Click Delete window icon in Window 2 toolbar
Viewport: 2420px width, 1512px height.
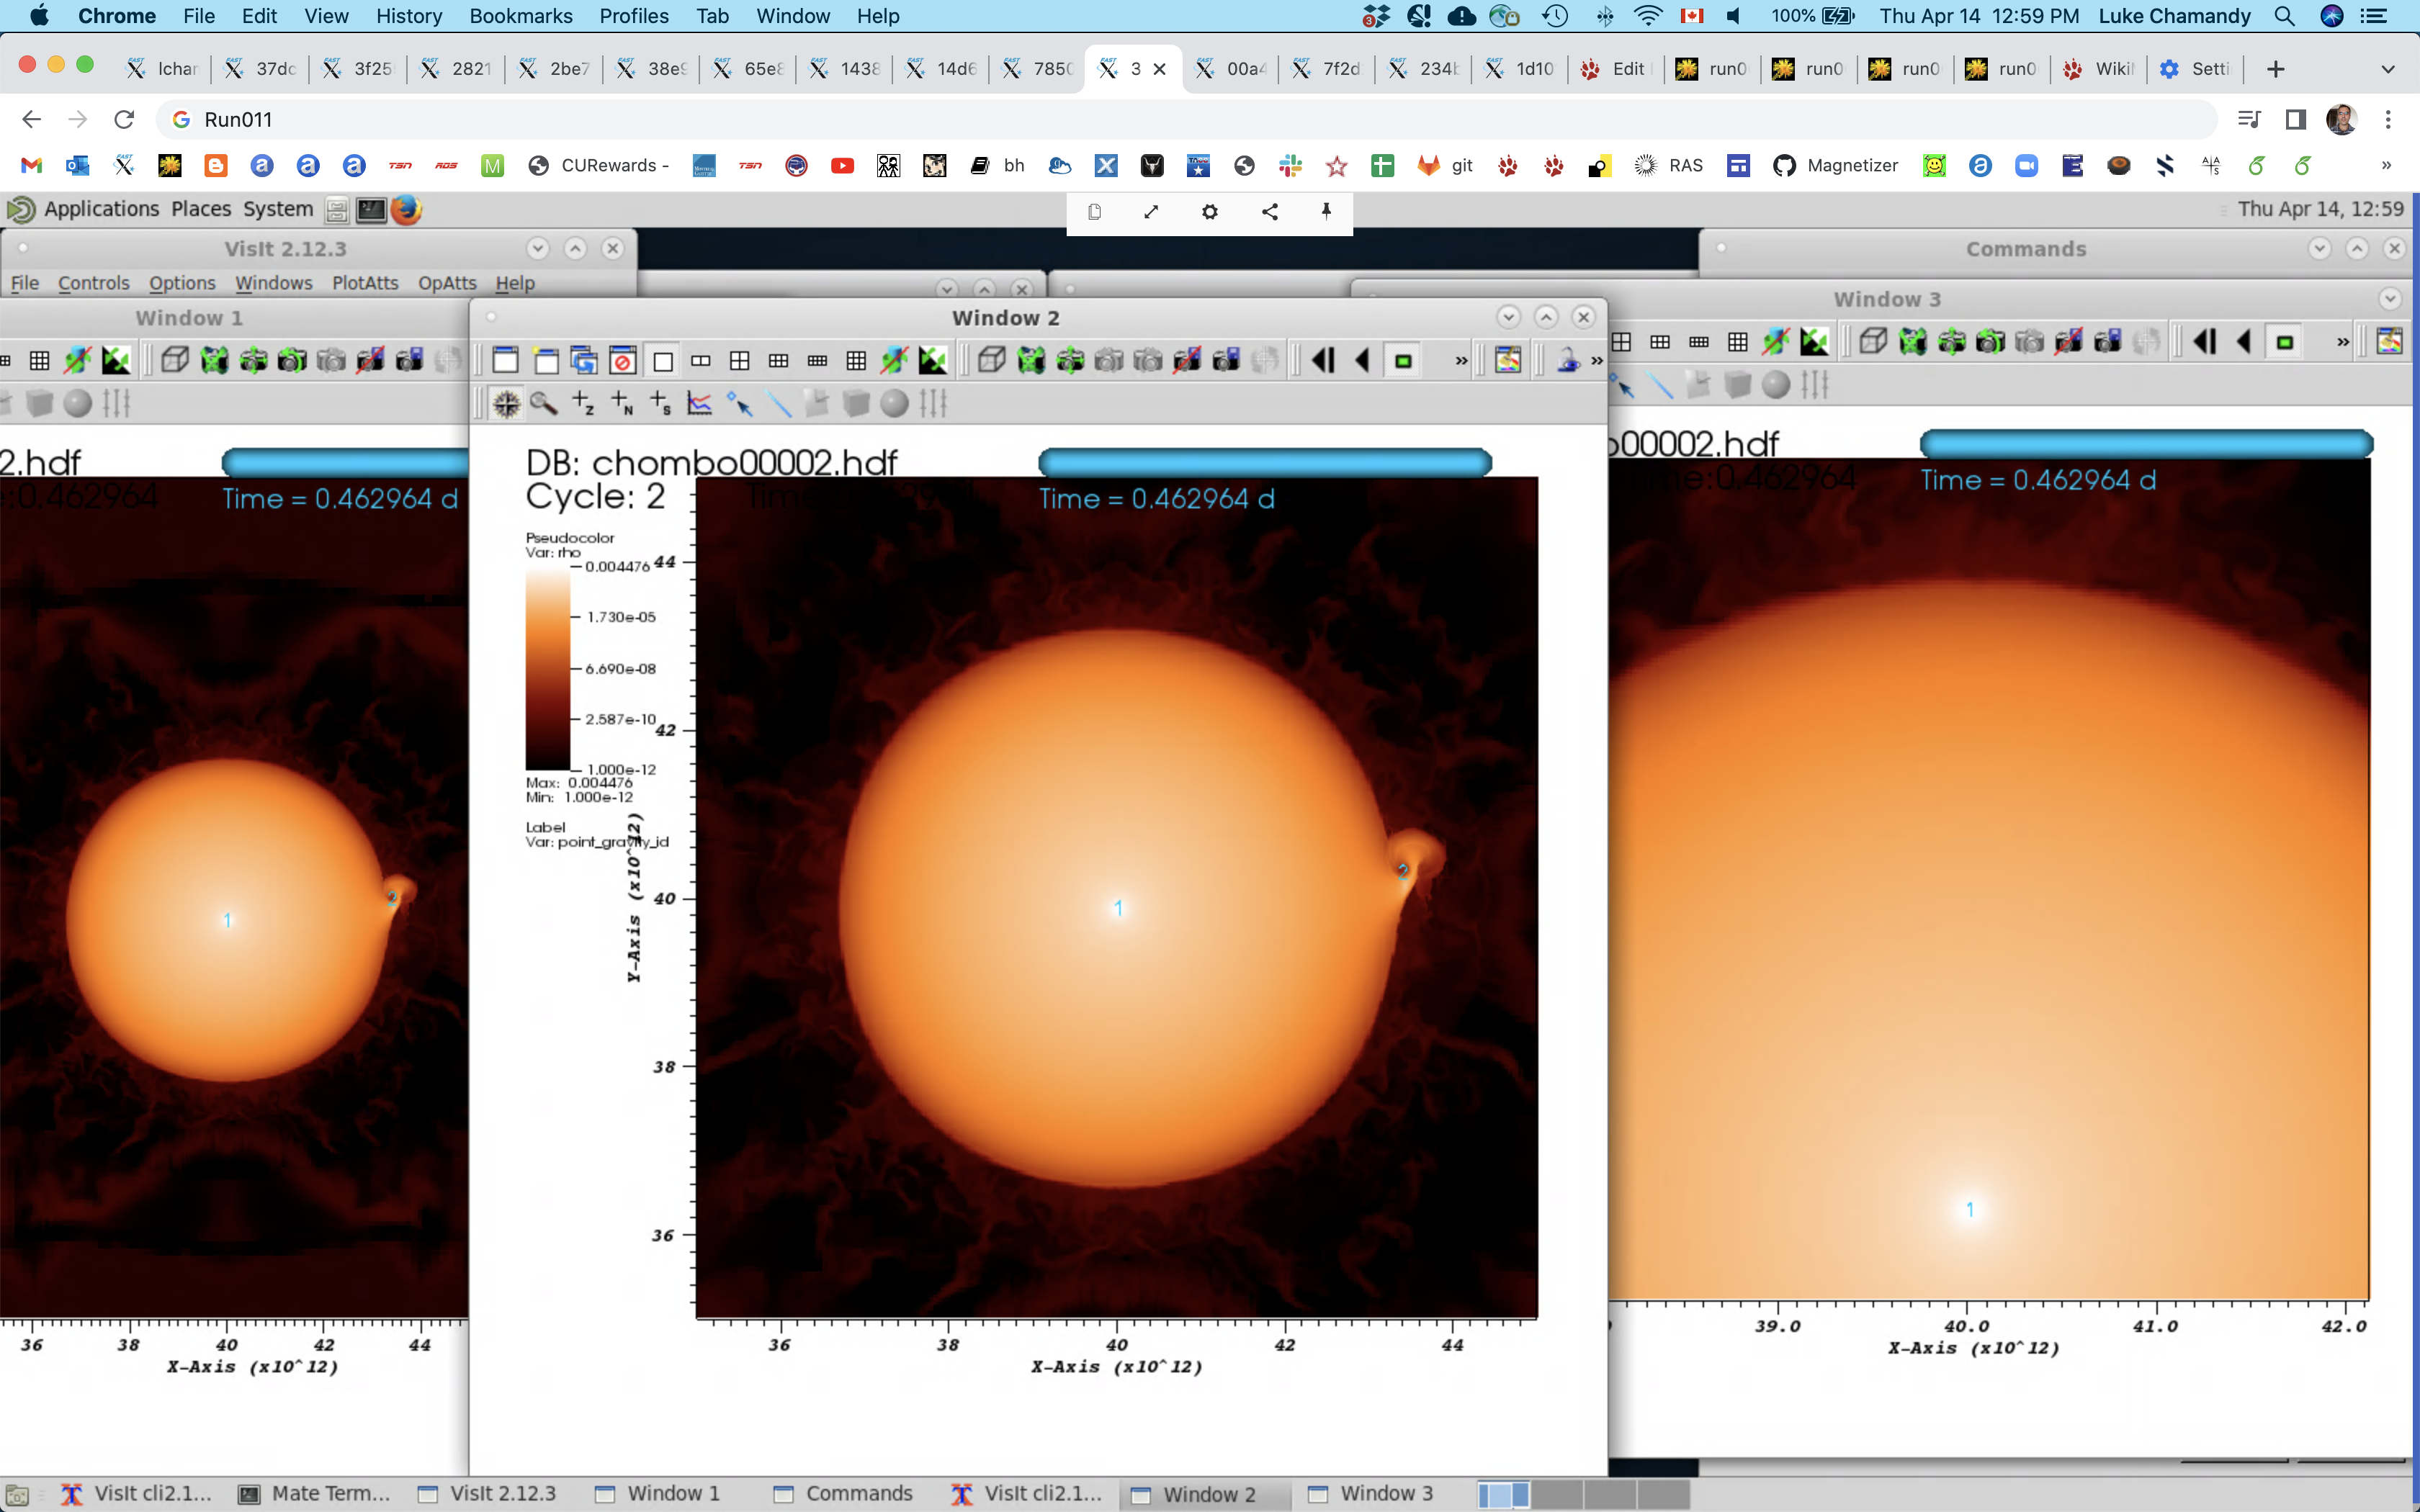(x=623, y=360)
